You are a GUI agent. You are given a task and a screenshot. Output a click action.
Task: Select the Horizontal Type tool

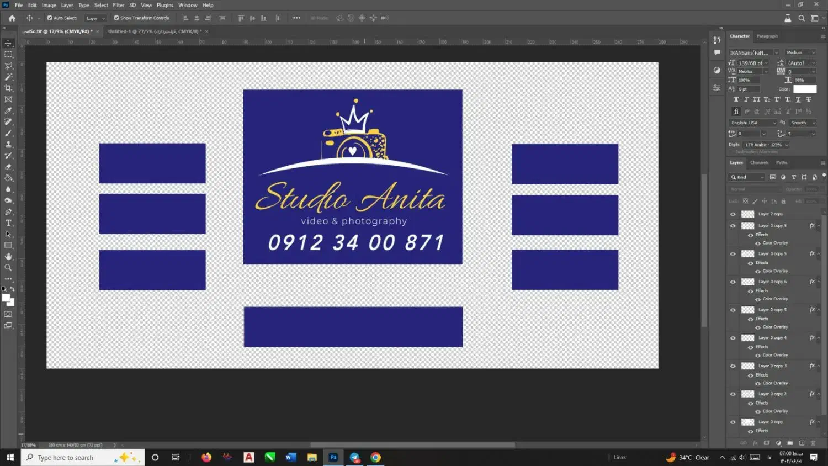tap(8, 223)
